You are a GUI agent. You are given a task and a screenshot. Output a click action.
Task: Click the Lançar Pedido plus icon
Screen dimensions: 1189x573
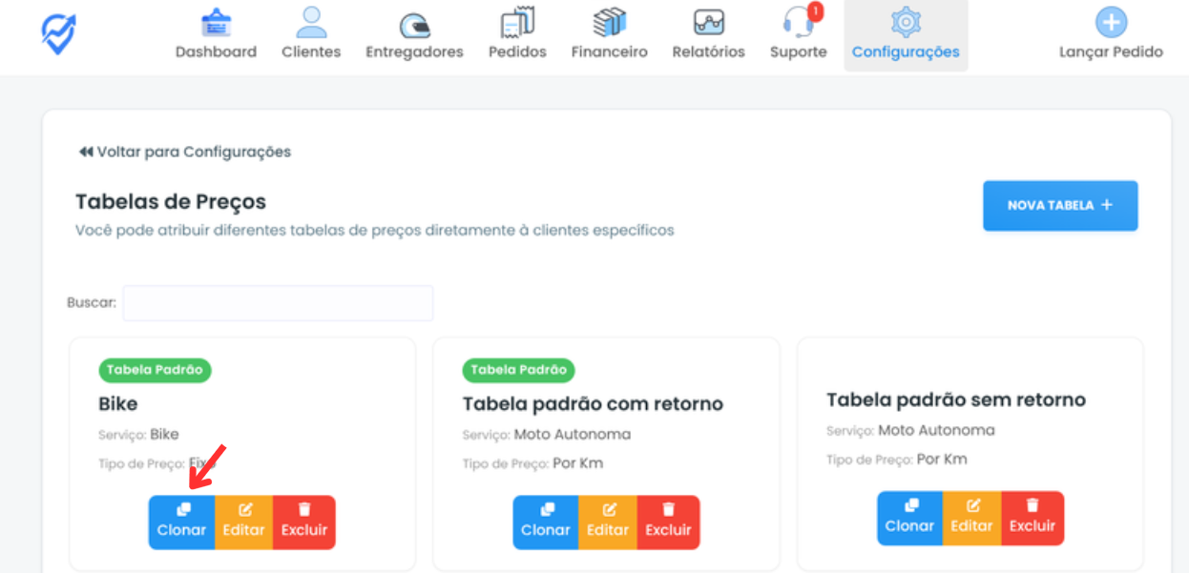(x=1111, y=23)
